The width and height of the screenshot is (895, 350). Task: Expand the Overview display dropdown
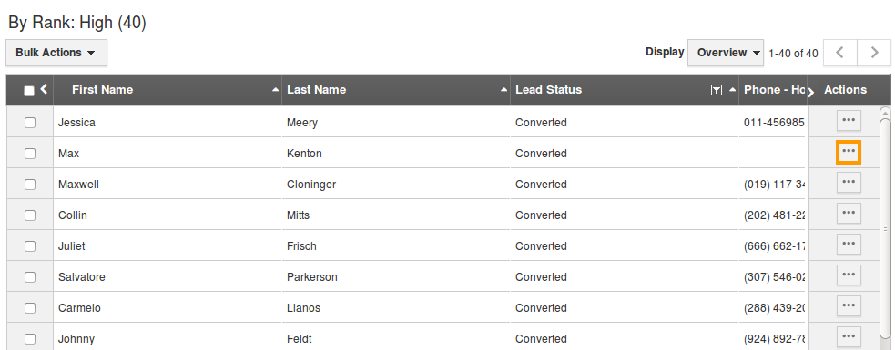(x=726, y=53)
